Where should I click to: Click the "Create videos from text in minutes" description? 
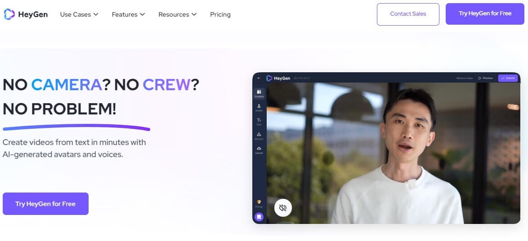tap(74, 148)
